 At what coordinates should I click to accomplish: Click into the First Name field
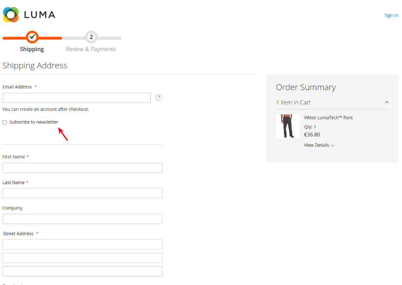pyautogui.click(x=82, y=168)
